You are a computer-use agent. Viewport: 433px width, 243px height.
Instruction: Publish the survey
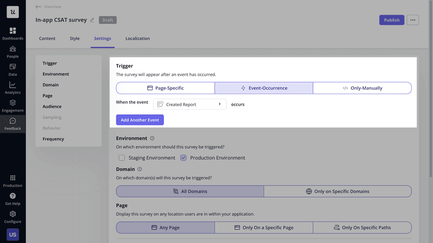[391, 20]
